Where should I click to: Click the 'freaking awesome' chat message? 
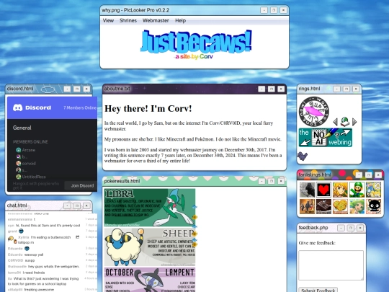(x=39, y=290)
